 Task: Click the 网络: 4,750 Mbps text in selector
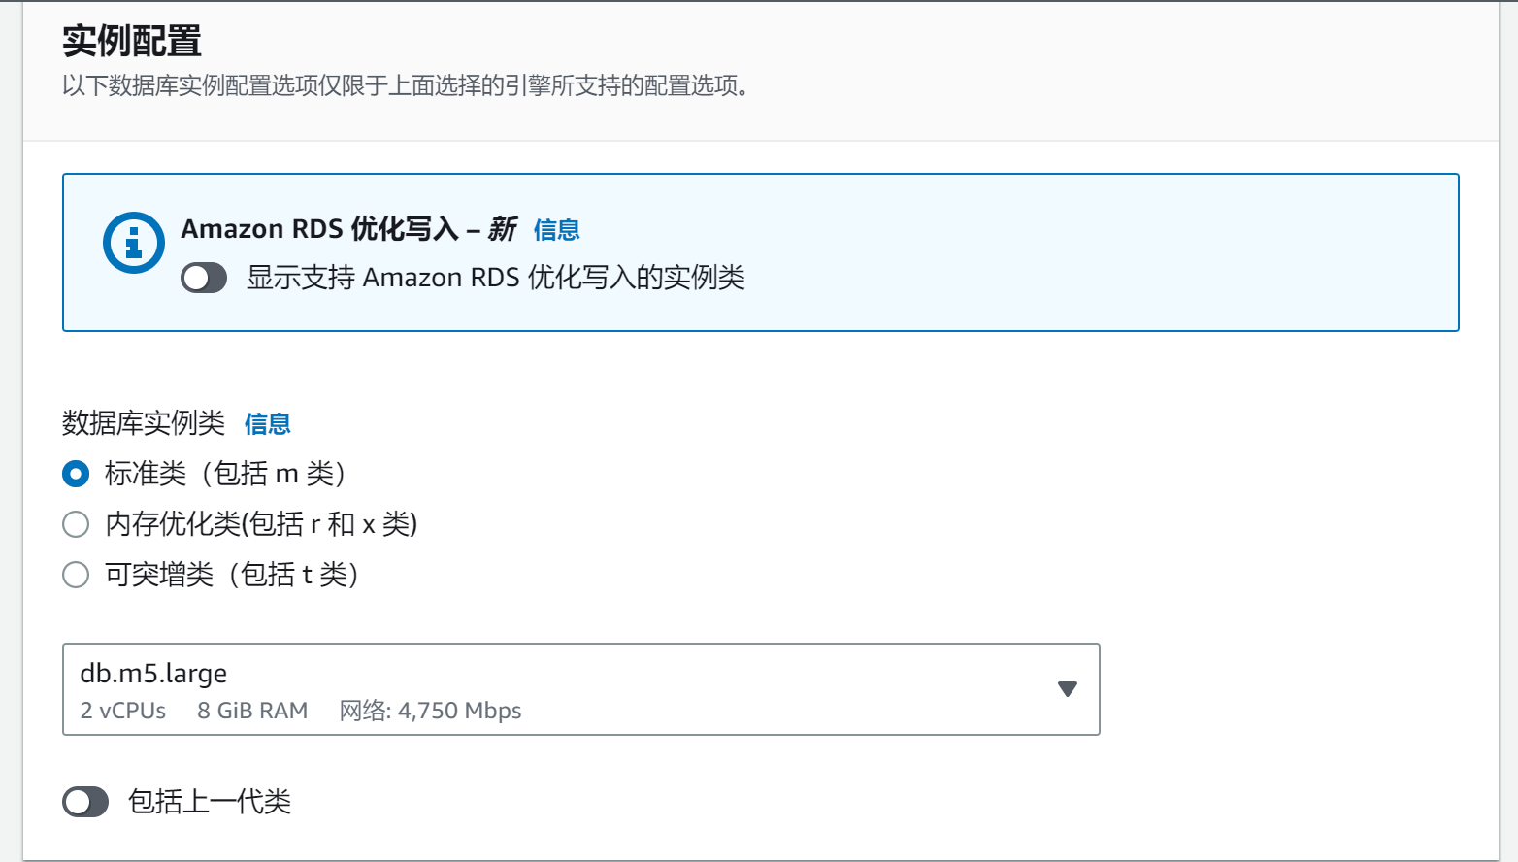430,711
